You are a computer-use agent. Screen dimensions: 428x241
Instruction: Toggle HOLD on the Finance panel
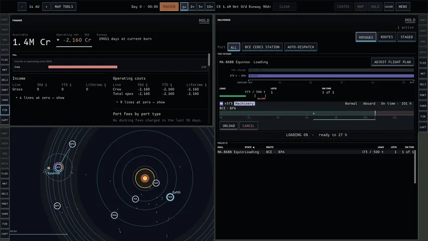point(204,20)
